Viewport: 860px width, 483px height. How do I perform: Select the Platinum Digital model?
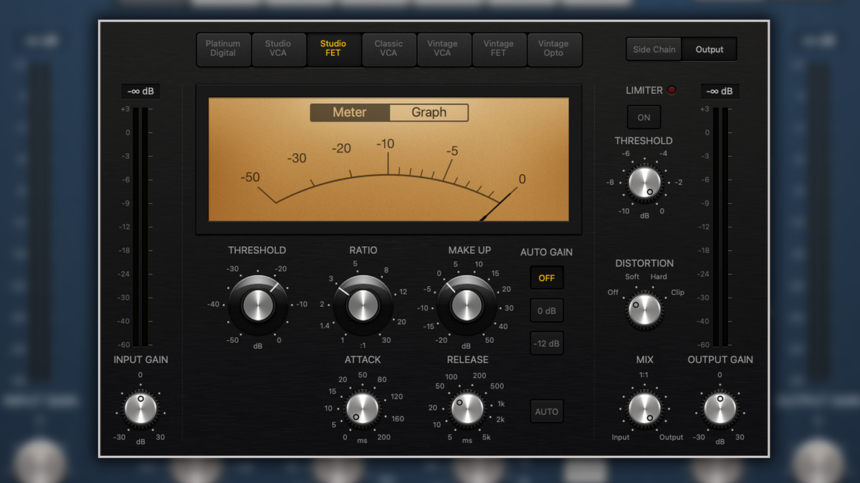pos(223,49)
